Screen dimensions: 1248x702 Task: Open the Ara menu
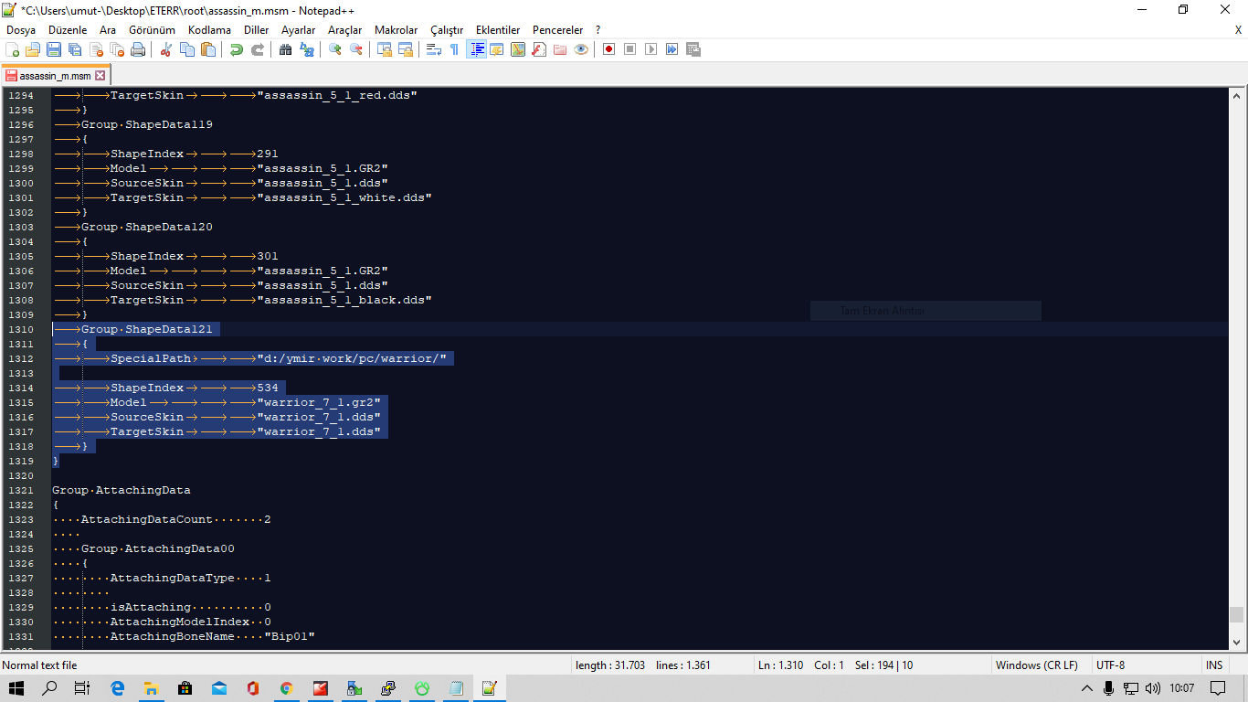[x=108, y=30]
